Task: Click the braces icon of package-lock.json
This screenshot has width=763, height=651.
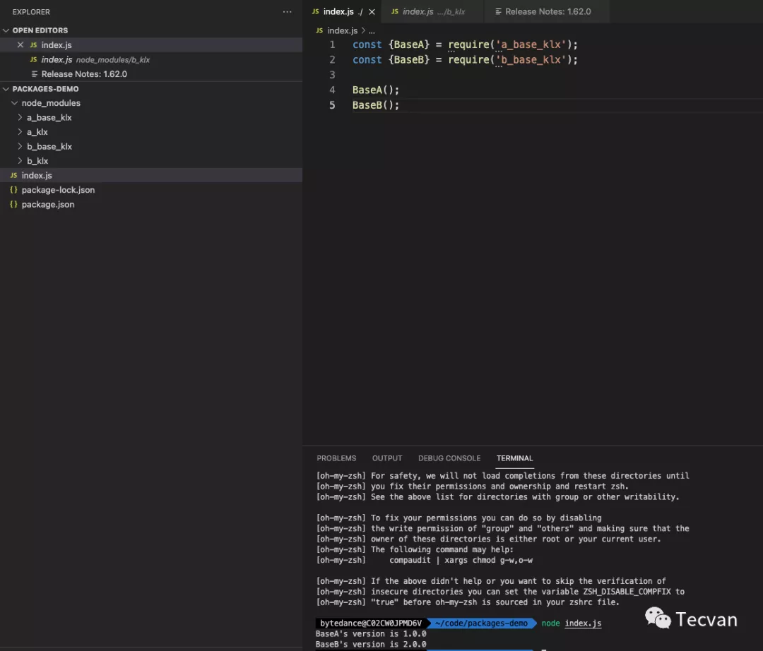Action: tap(13, 190)
